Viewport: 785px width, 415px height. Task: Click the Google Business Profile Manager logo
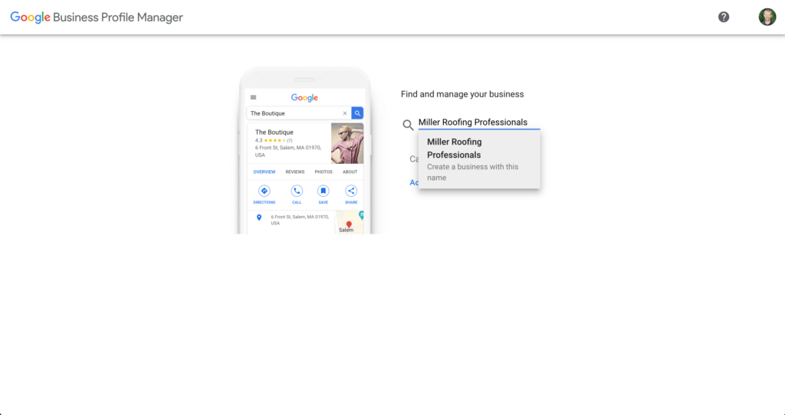pos(97,18)
